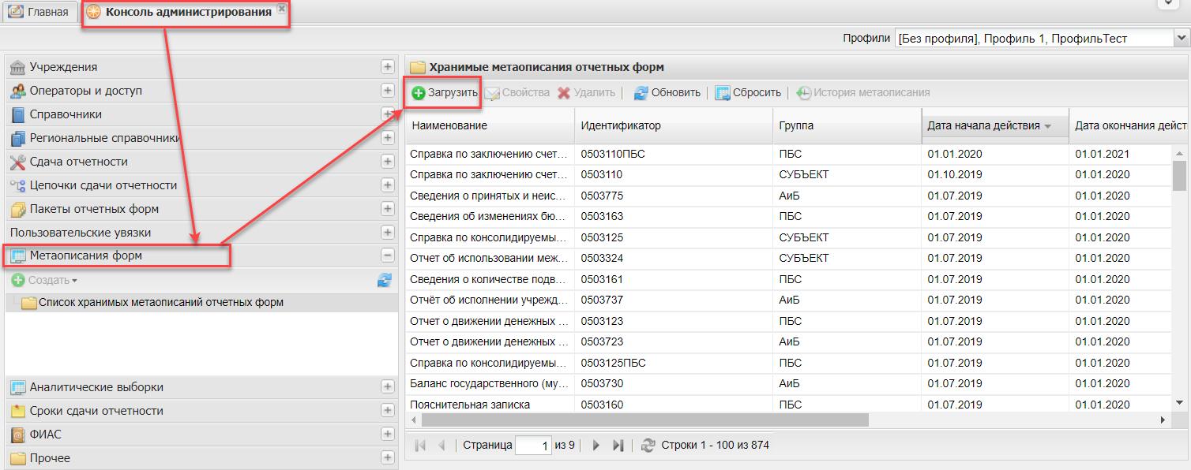The image size is (1191, 470).
Task: Click the green Загрузить upload icon
Action: point(419,93)
